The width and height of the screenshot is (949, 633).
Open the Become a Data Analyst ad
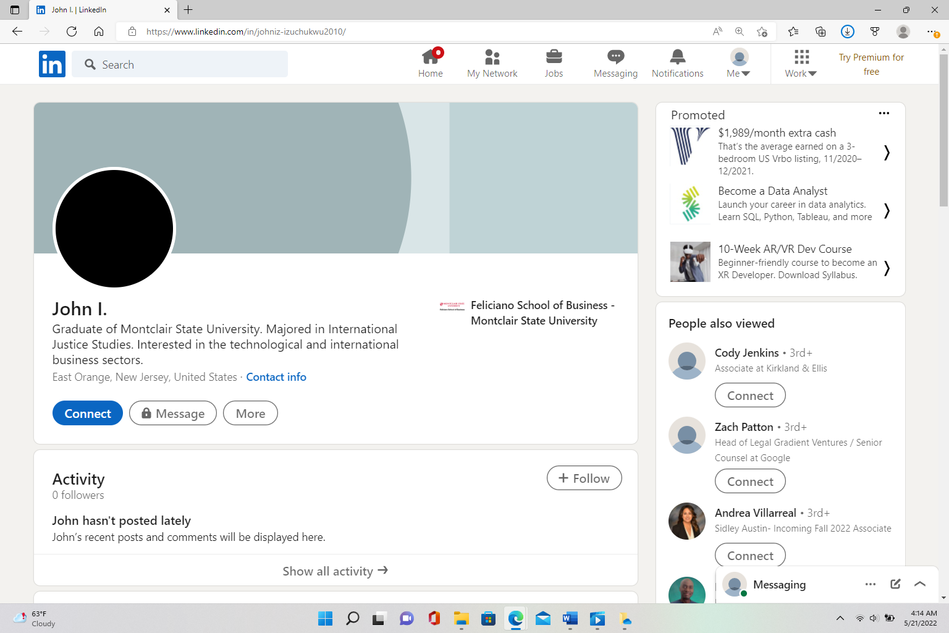(x=772, y=191)
